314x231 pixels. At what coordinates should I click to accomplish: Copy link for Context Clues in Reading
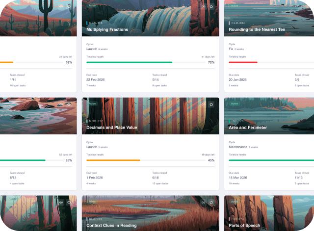[203, 203]
